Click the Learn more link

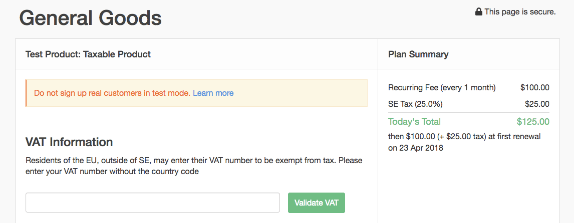213,93
